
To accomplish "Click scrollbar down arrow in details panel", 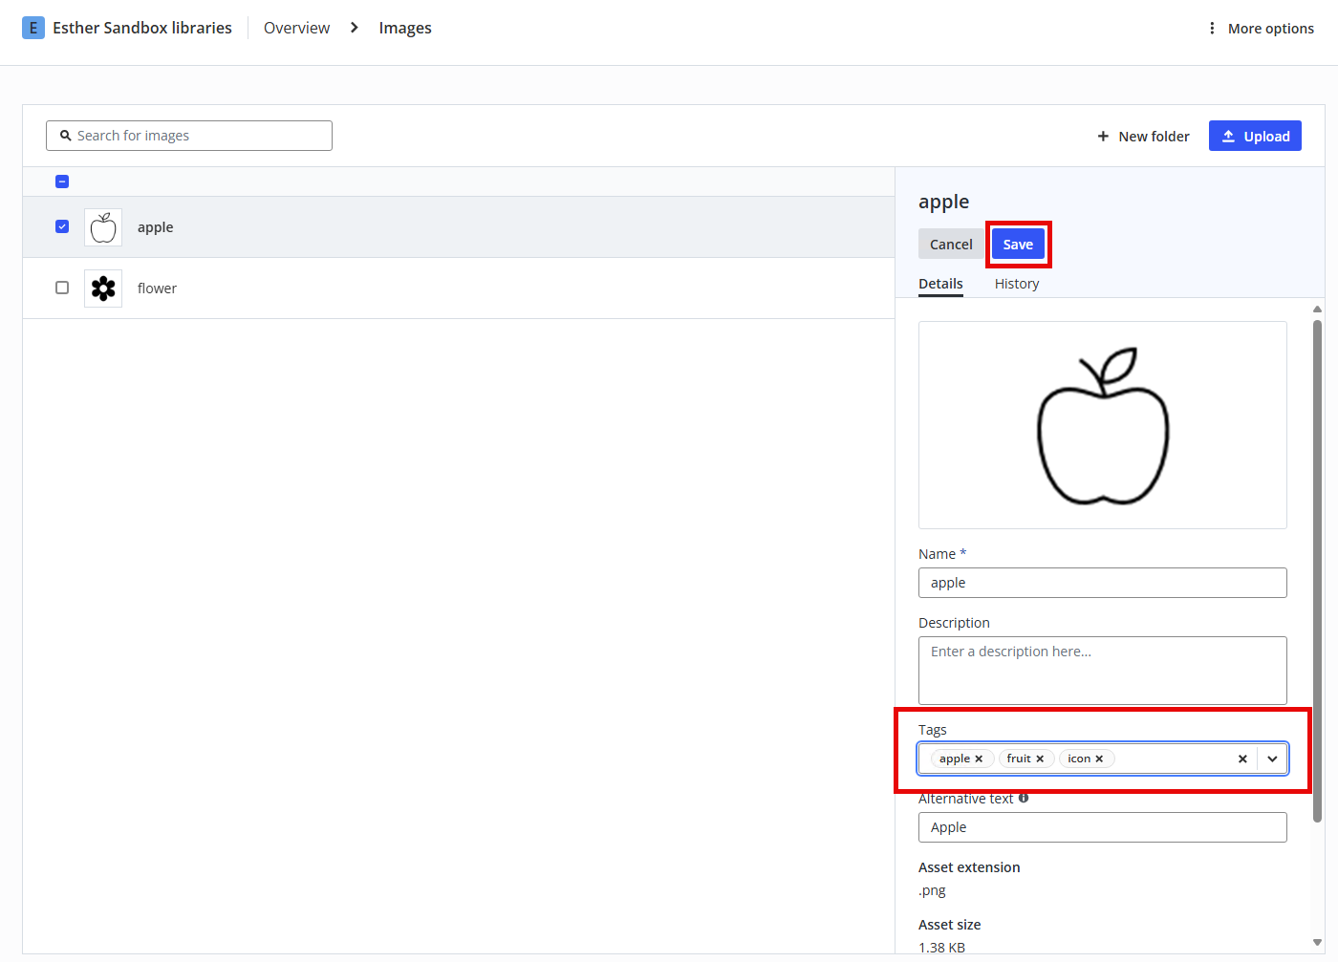I will pyautogui.click(x=1317, y=943).
